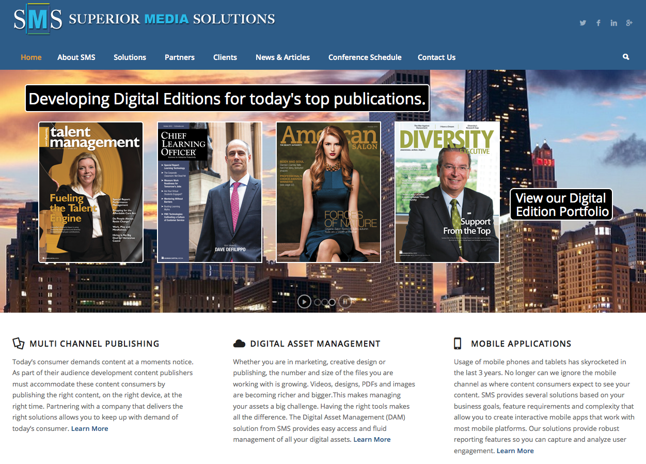Click the Developing Digital Editions headline banner
Image resolution: width=646 pixels, height=464 pixels.
click(x=228, y=98)
